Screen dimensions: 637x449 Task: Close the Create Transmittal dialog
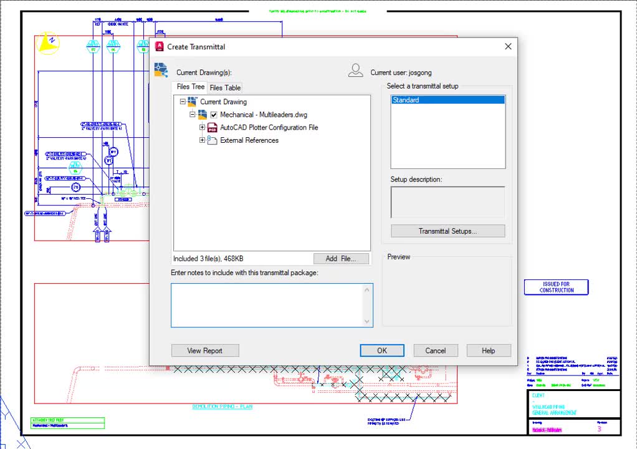508,47
